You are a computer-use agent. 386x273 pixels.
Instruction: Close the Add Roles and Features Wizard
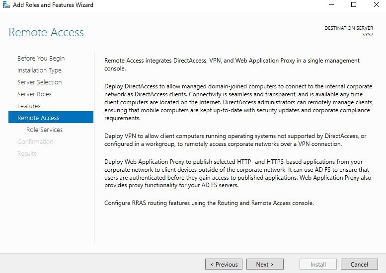click(x=377, y=4)
